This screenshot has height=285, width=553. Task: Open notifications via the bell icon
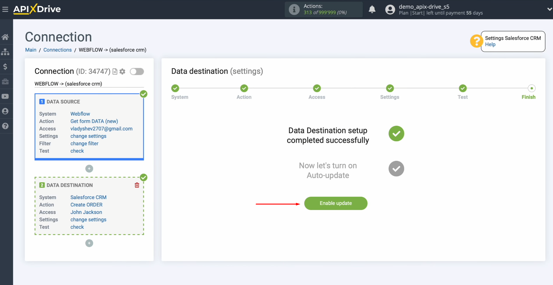(x=372, y=9)
